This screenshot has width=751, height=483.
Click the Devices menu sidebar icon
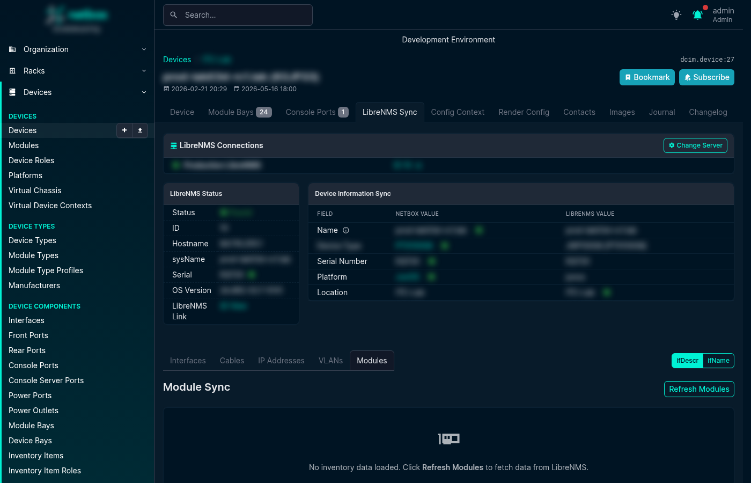12,92
